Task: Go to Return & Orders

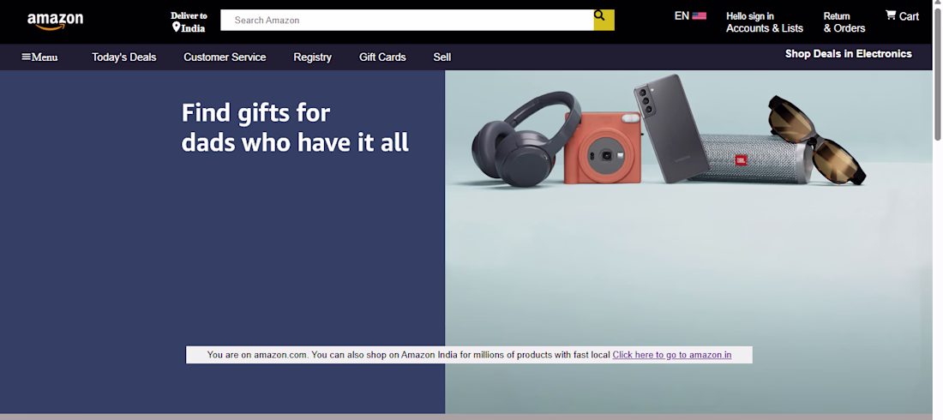Action: pyautogui.click(x=844, y=22)
